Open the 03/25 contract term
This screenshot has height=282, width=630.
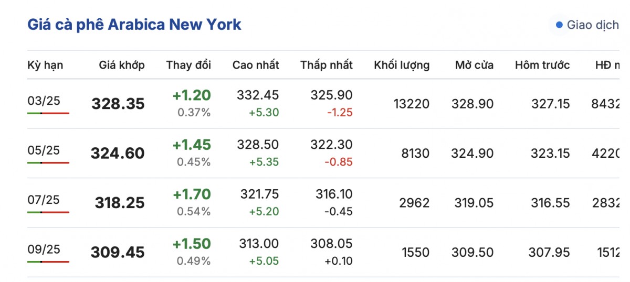click(44, 101)
